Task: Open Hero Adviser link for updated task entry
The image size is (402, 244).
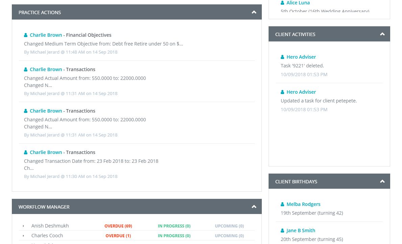Action: tap(301, 92)
